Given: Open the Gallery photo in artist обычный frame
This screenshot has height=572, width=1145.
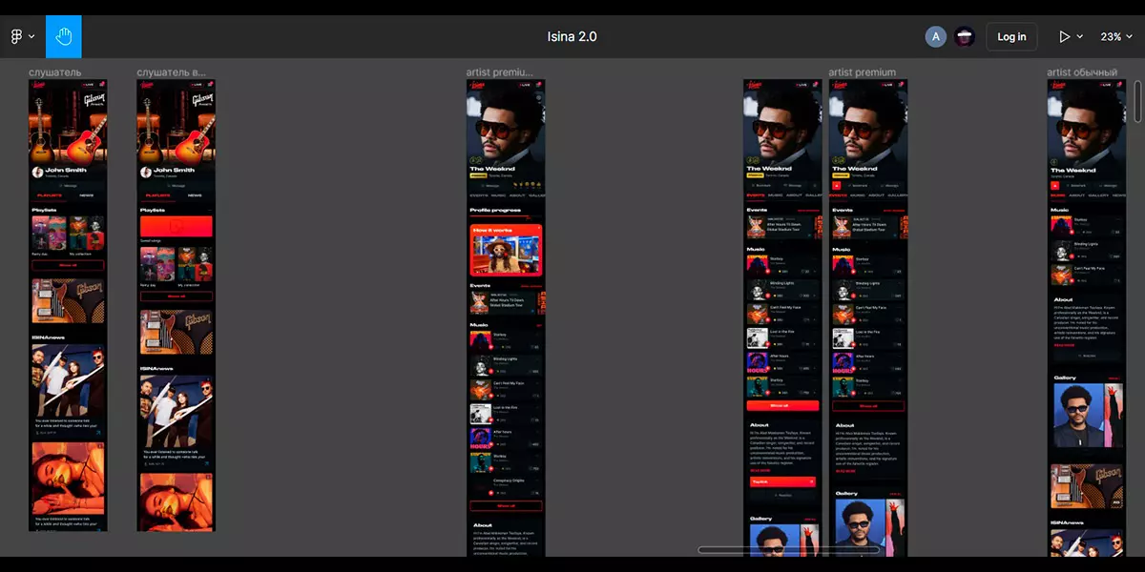Looking at the screenshot, I should (x=1079, y=415).
